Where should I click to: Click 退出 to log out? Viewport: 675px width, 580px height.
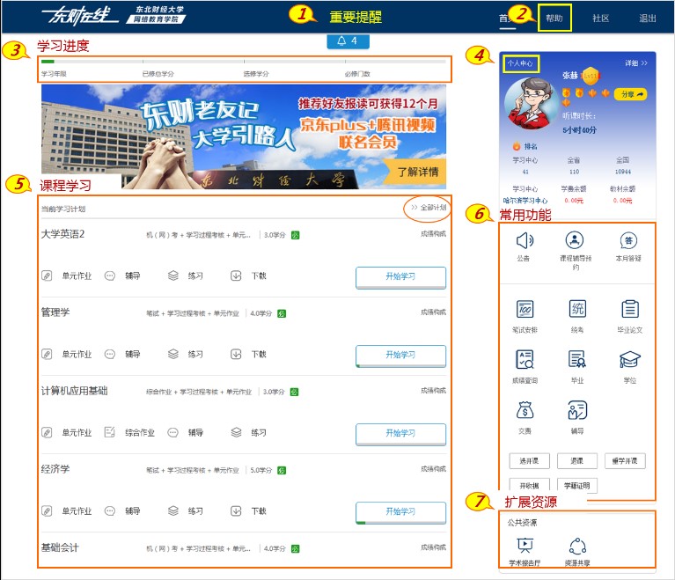[x=647, y=18]
